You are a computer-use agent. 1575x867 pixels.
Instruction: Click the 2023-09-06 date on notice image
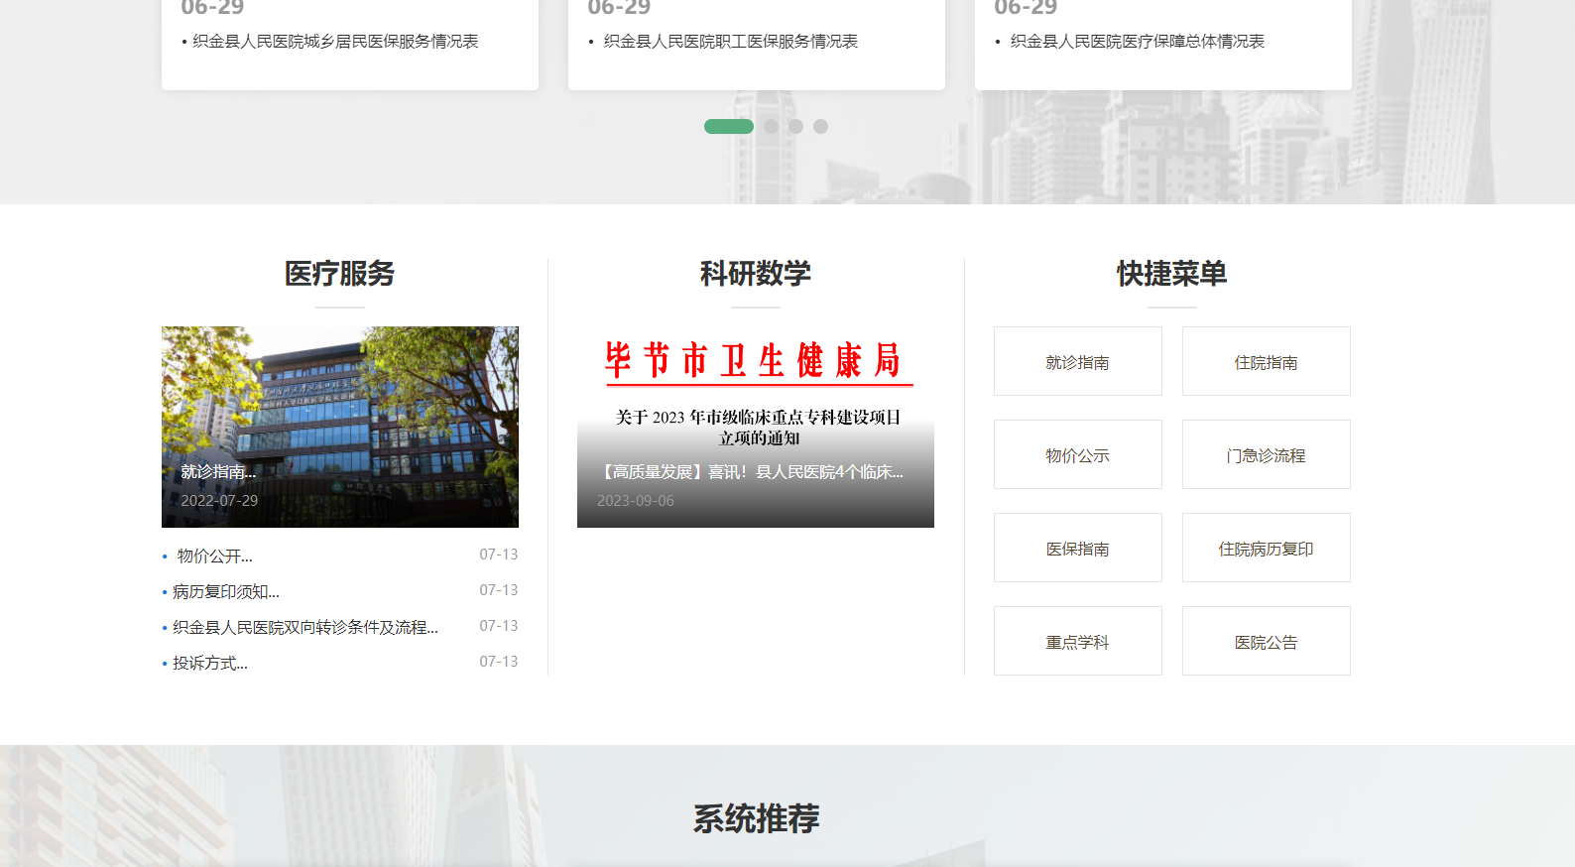(636, 501)
